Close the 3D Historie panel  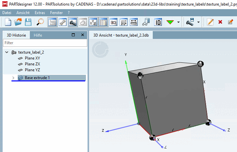83,35
